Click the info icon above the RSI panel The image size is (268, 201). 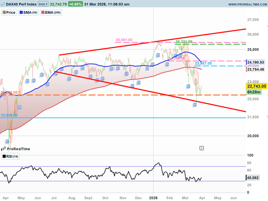[202, 147]
